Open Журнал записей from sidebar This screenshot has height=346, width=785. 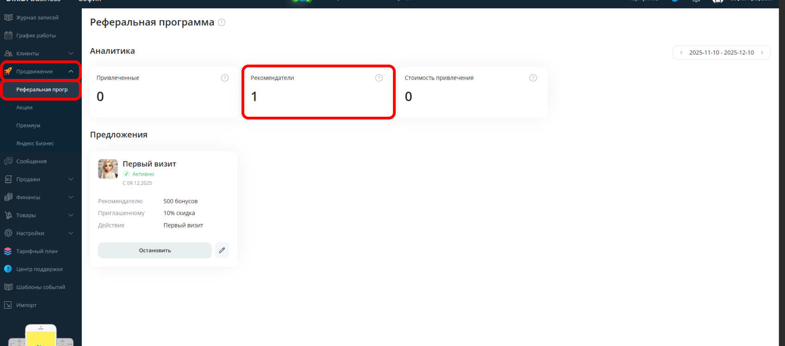tap(37, 18)
